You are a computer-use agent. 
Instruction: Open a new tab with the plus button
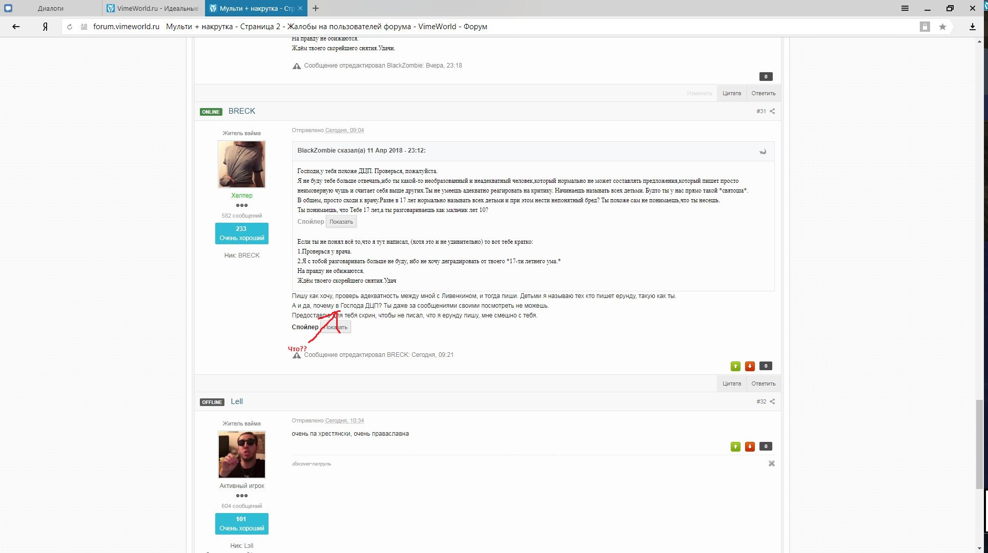pyautogui.click(x=316, y=8)
